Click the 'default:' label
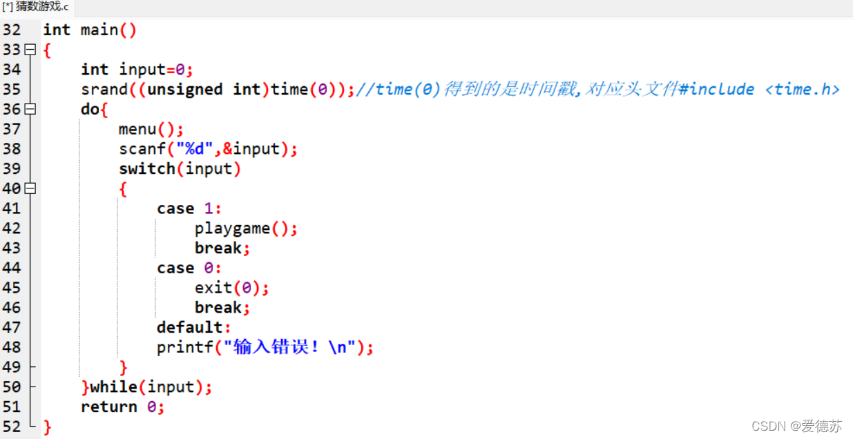 tap(194, 327)
